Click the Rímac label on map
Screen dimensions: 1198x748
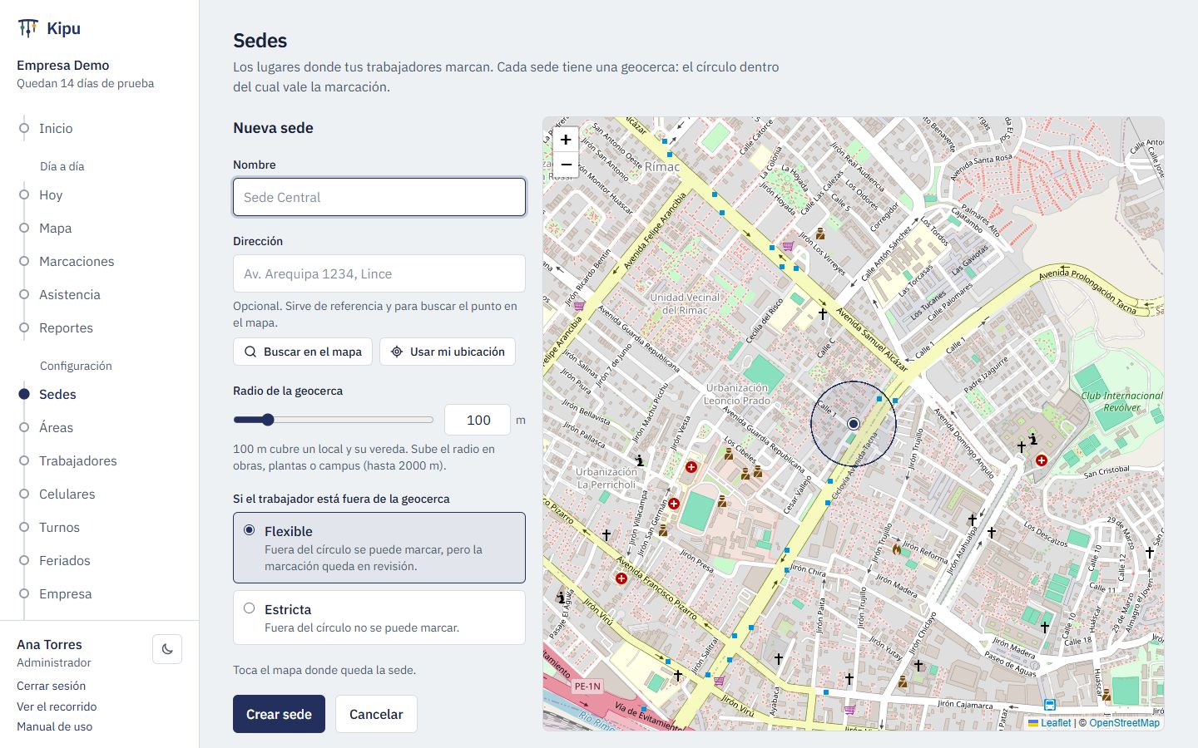[x=661, y=167]
